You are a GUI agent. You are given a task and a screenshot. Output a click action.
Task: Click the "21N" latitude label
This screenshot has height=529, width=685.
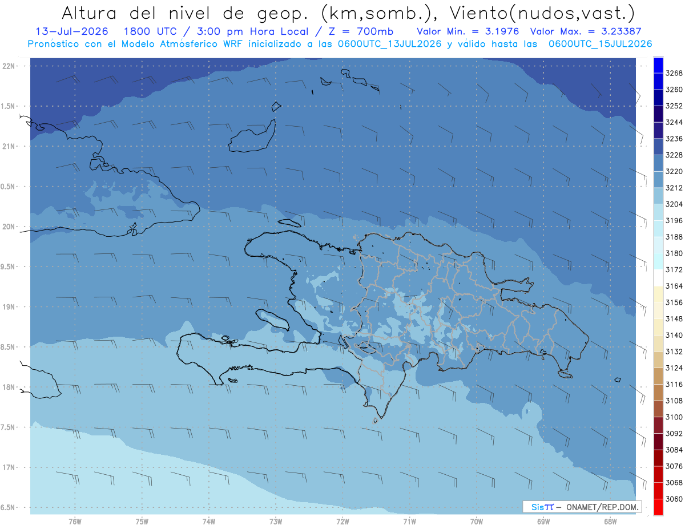point(9,146)
